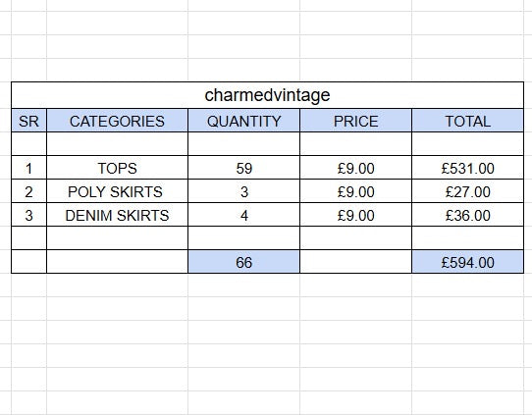Click the £9.00 price for DENIM SKIRTS
532x415 pixels.
click(355, 215)
